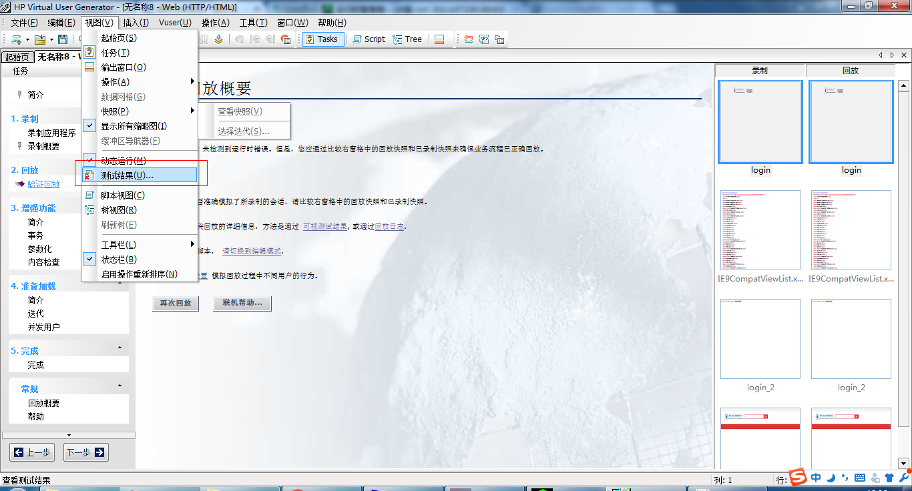Click the punctuation toggle in IME bar
The height and width of the screenshot is (491, 912).
click(x=845, y=478)
